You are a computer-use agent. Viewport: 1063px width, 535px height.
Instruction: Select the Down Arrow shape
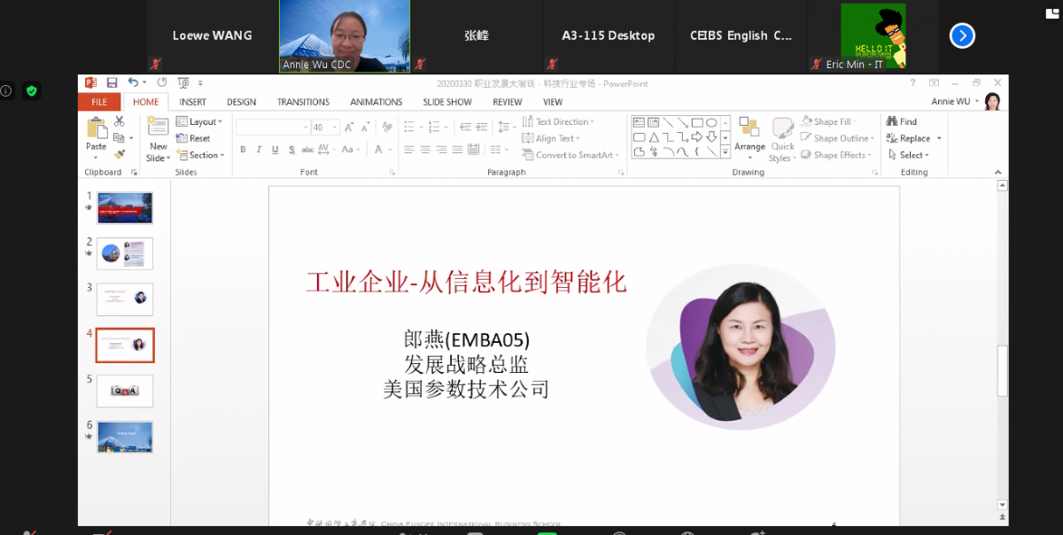click(711, 137)
